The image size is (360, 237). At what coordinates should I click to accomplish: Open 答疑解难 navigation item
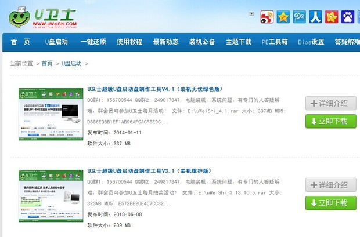point(347,42)
